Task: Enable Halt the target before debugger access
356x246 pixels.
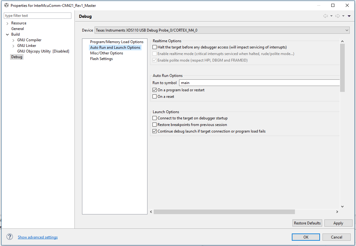Action: (x=155, y=47)
